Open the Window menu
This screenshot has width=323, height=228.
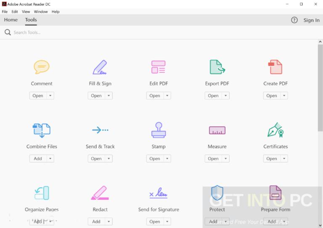pos(41,12)
